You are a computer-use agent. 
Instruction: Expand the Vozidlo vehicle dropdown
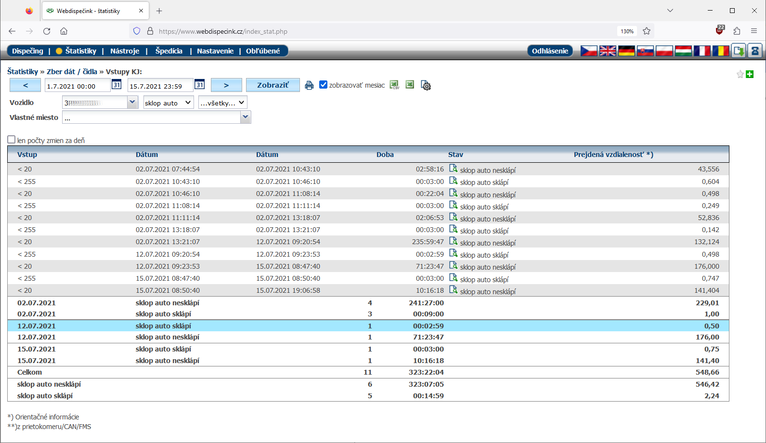coord(132,102)
